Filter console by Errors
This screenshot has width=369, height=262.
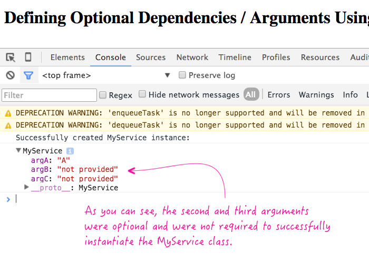pos(279,95)
